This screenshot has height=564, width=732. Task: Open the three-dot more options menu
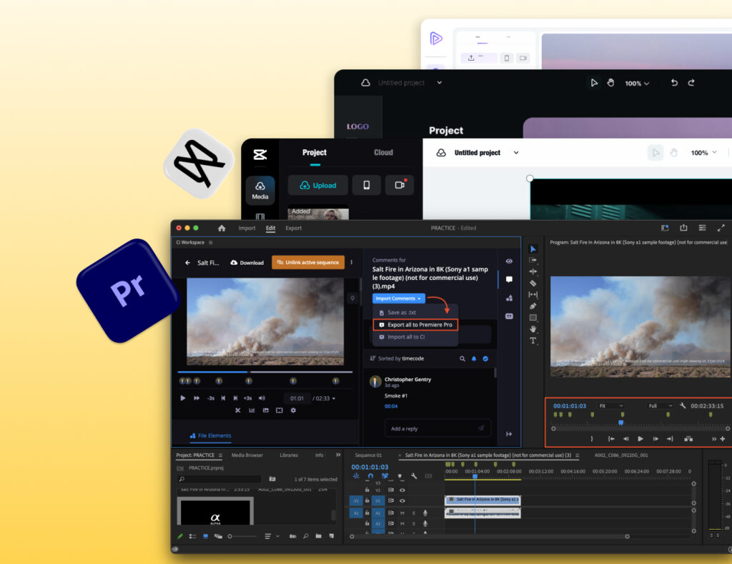coord(352,263)
